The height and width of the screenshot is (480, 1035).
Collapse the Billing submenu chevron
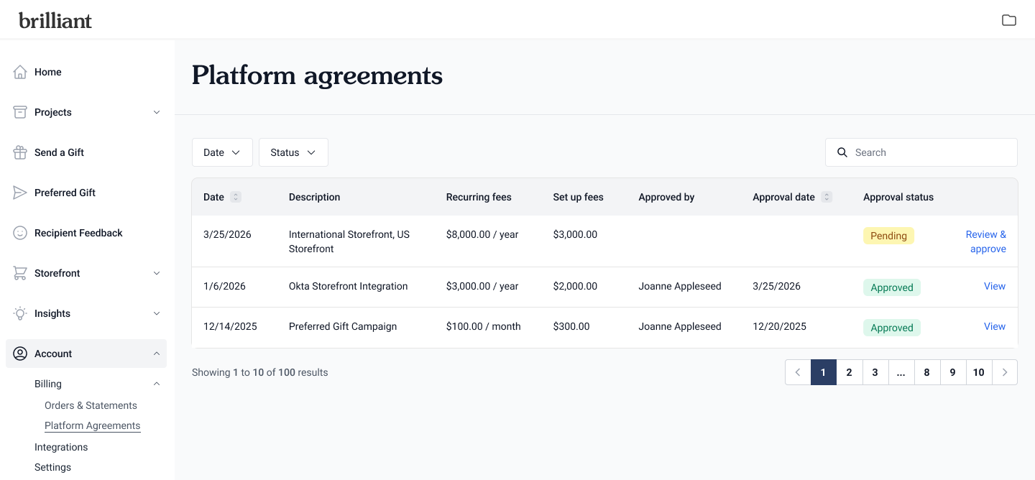pos(157,384)
